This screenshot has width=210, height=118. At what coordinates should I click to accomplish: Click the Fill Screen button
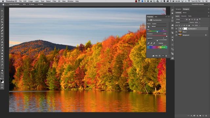40,4
